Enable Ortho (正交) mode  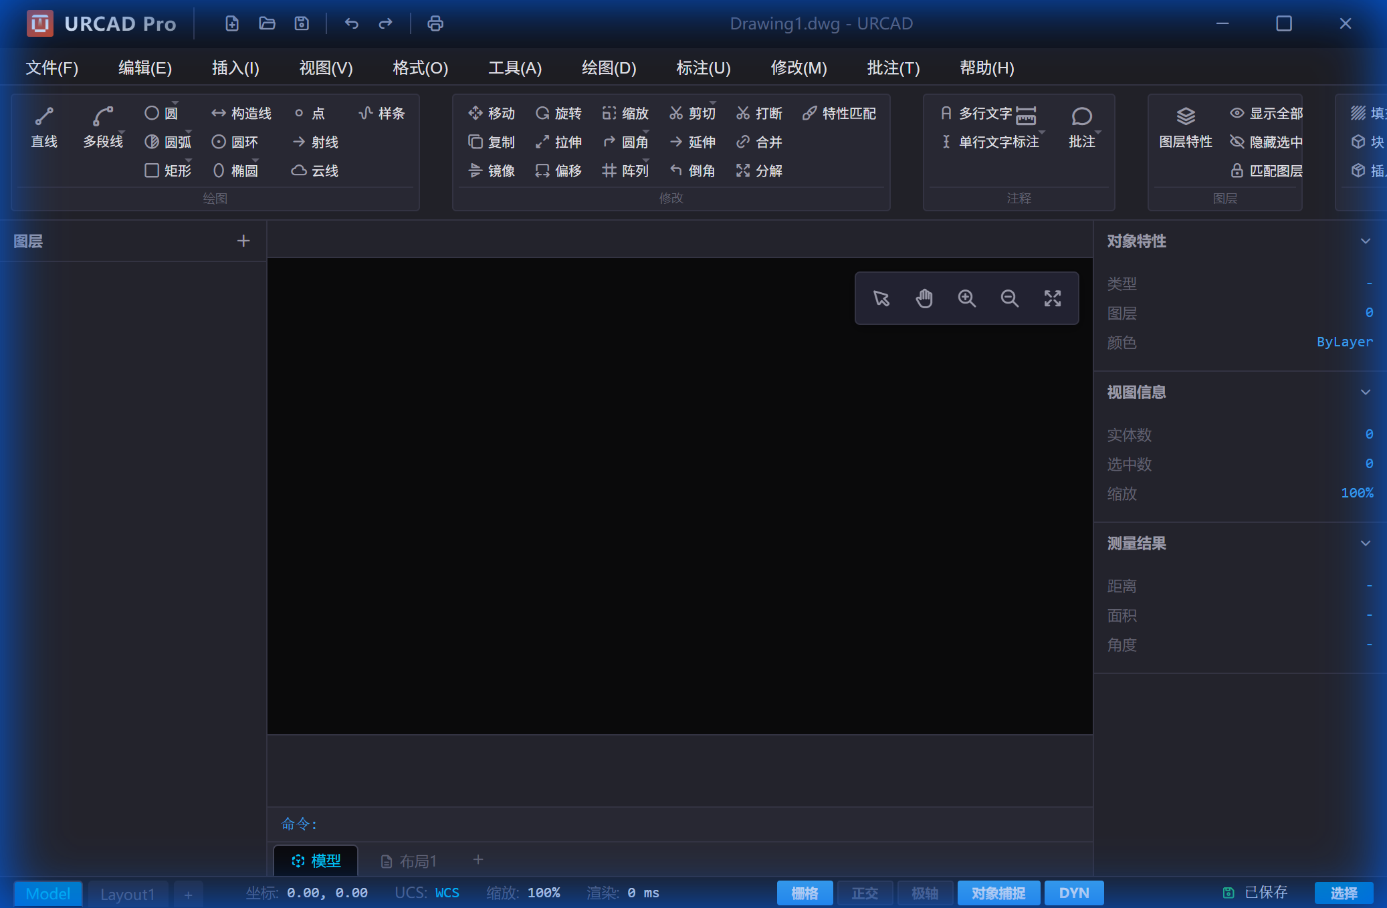(x=865, y=893)
